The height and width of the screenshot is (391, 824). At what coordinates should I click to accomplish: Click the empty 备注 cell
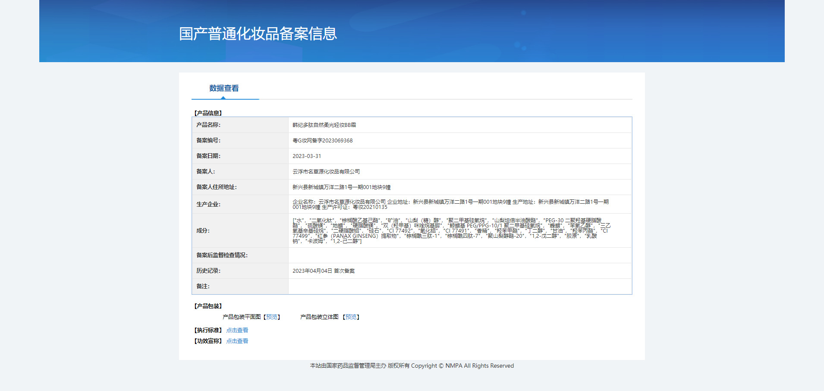(431, 286)
